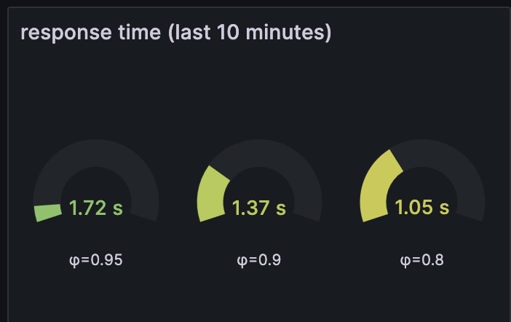Click the number 10 in the panel title
This screenshot has height=322, width=511.
point(228,32)
